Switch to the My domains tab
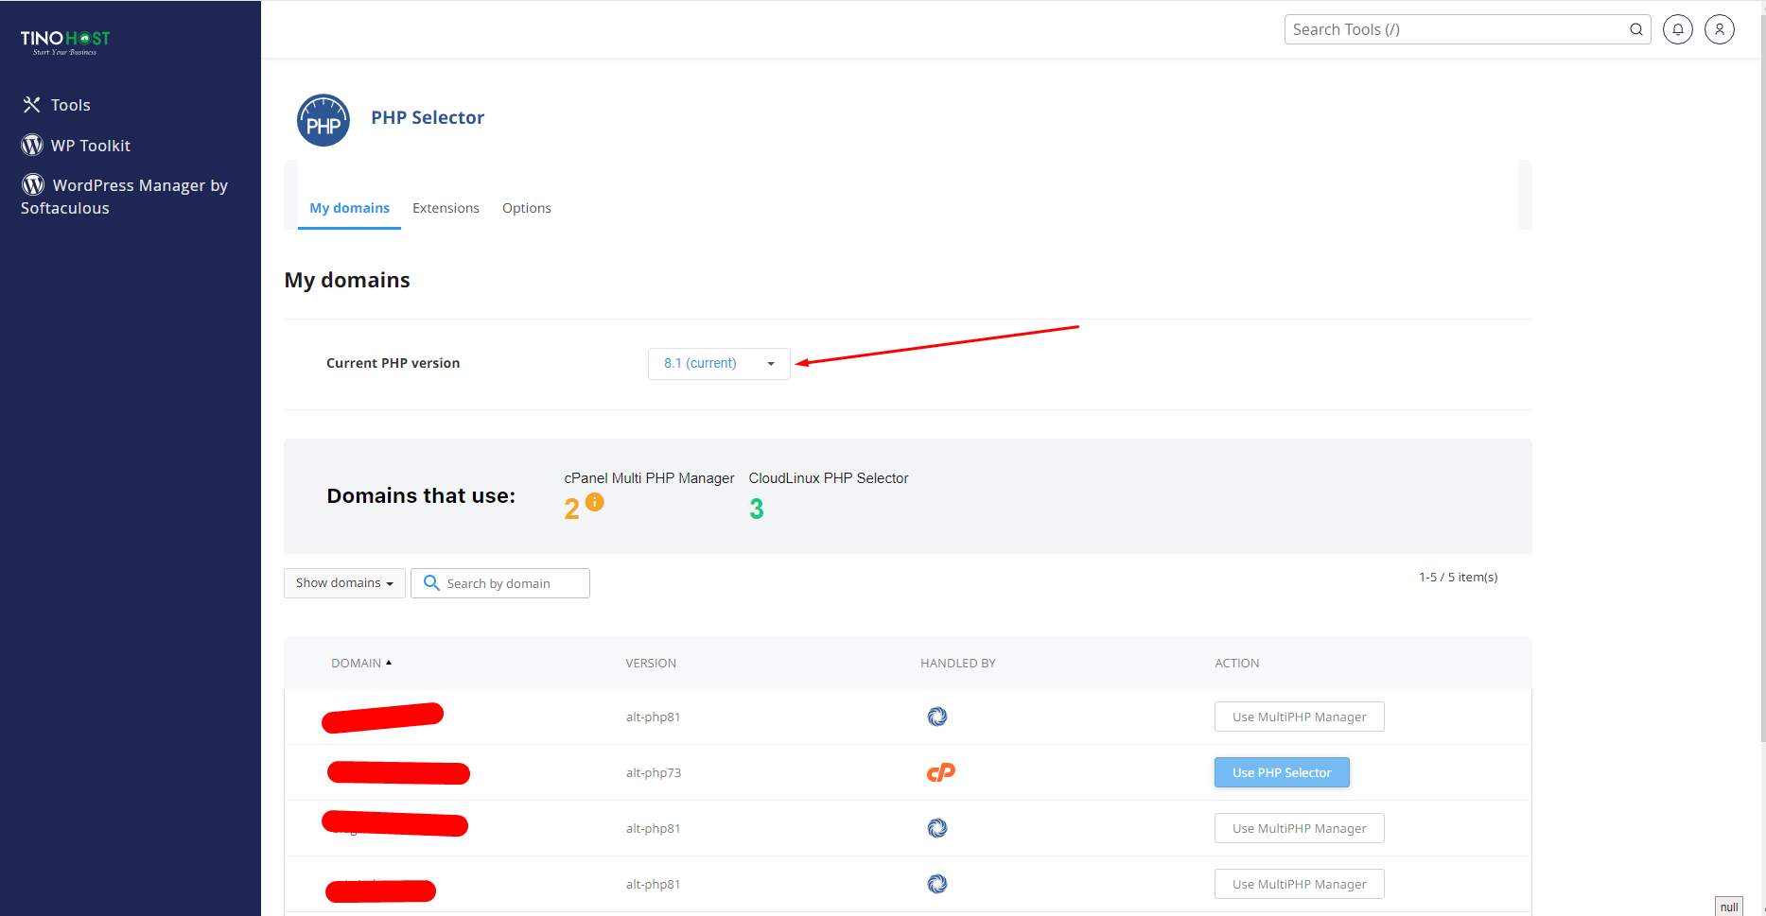1766x916 pixels. click(349, 208)
